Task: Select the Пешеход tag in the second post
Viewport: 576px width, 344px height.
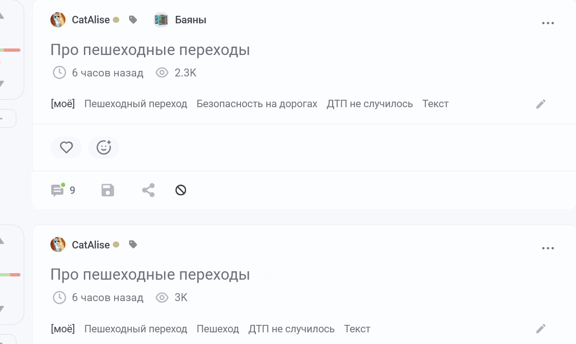Action: (218, 329)
